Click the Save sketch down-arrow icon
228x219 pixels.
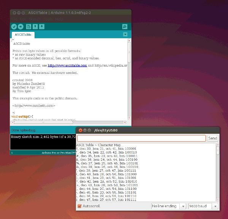[42, 27]
